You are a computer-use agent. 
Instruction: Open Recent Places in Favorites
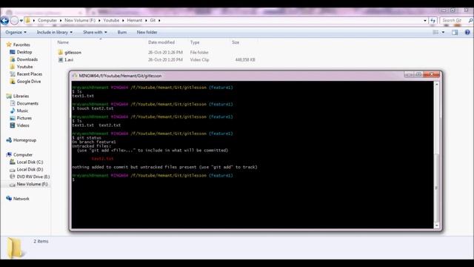click(26, 74)
